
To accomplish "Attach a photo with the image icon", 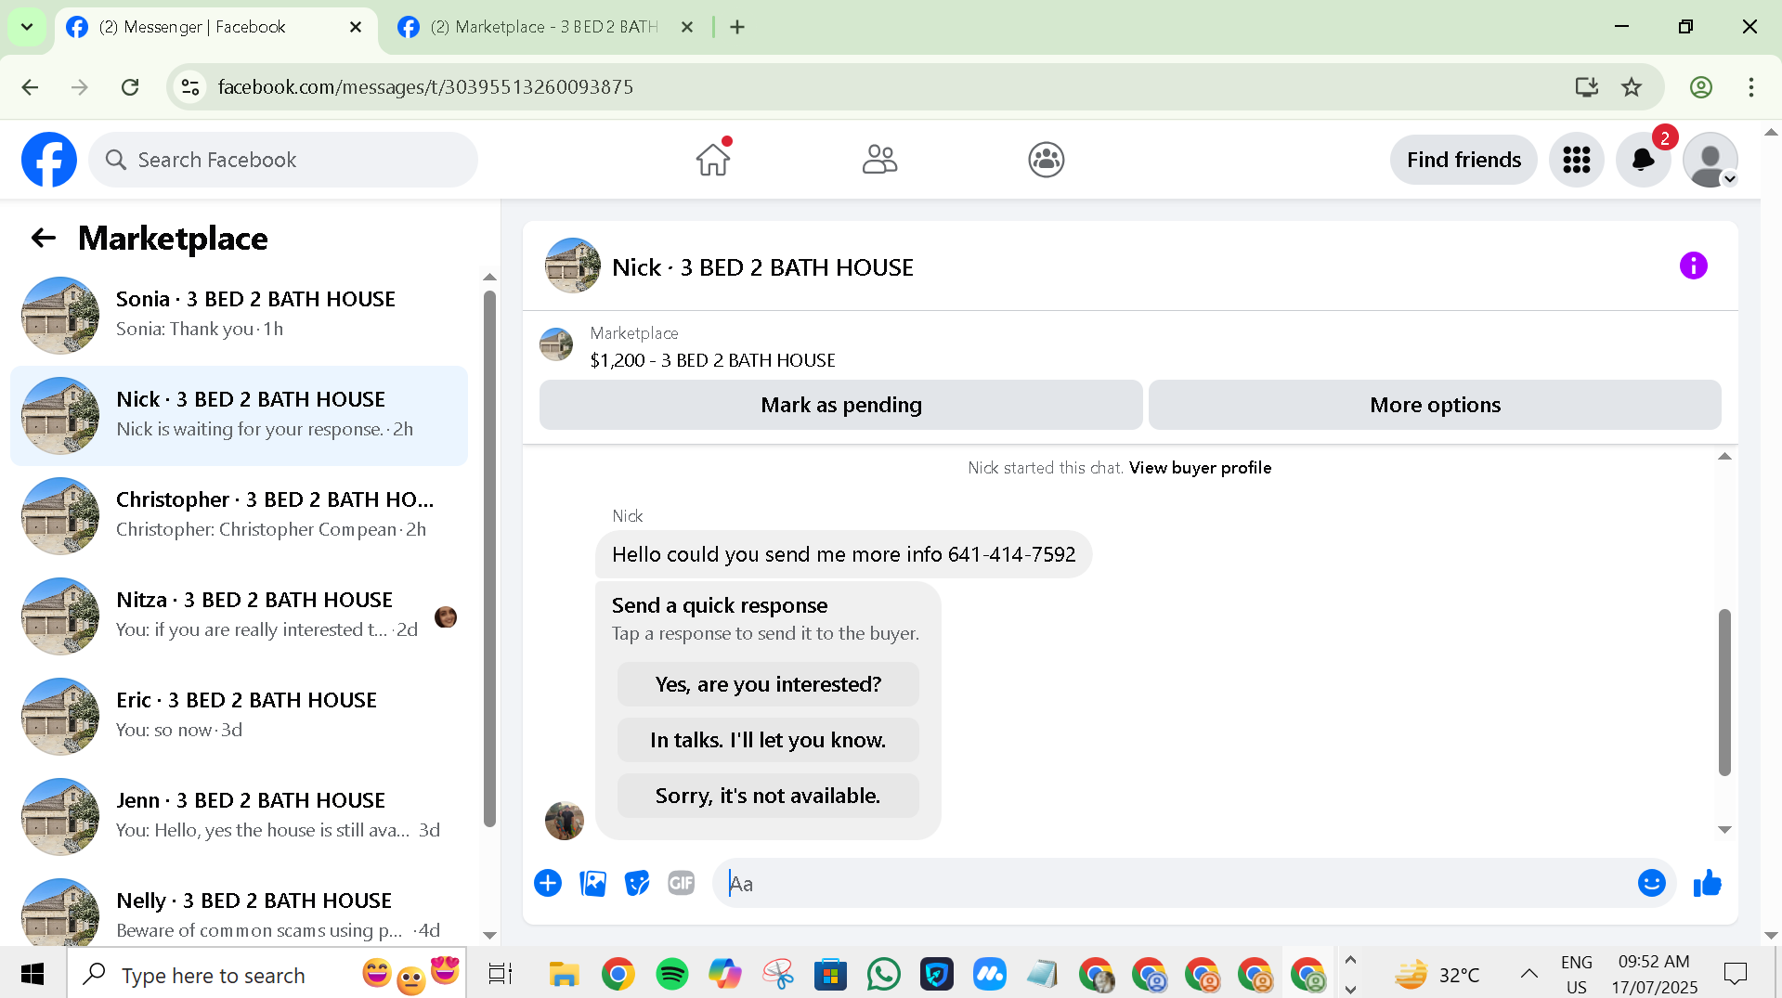I will pyautogui.click(x=592, y=883).
